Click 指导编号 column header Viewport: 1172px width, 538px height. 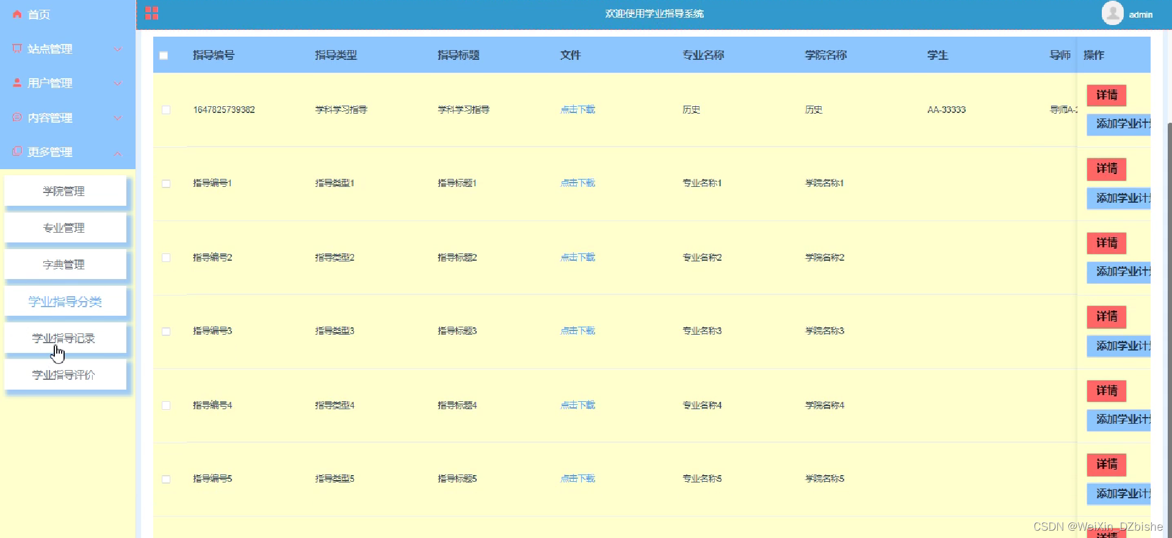214,55
